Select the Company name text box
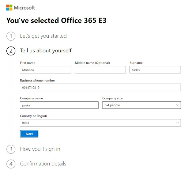This screenshot has width=196, height=177. 59,105
